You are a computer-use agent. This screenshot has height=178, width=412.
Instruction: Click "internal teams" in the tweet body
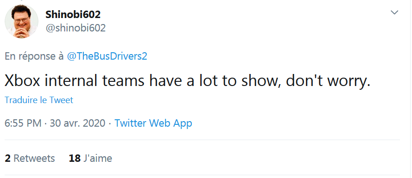pos(95,81)
